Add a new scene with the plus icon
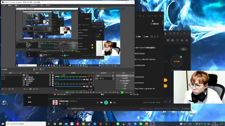This screenshot has height=126, width=225. (x=2, y=89)
